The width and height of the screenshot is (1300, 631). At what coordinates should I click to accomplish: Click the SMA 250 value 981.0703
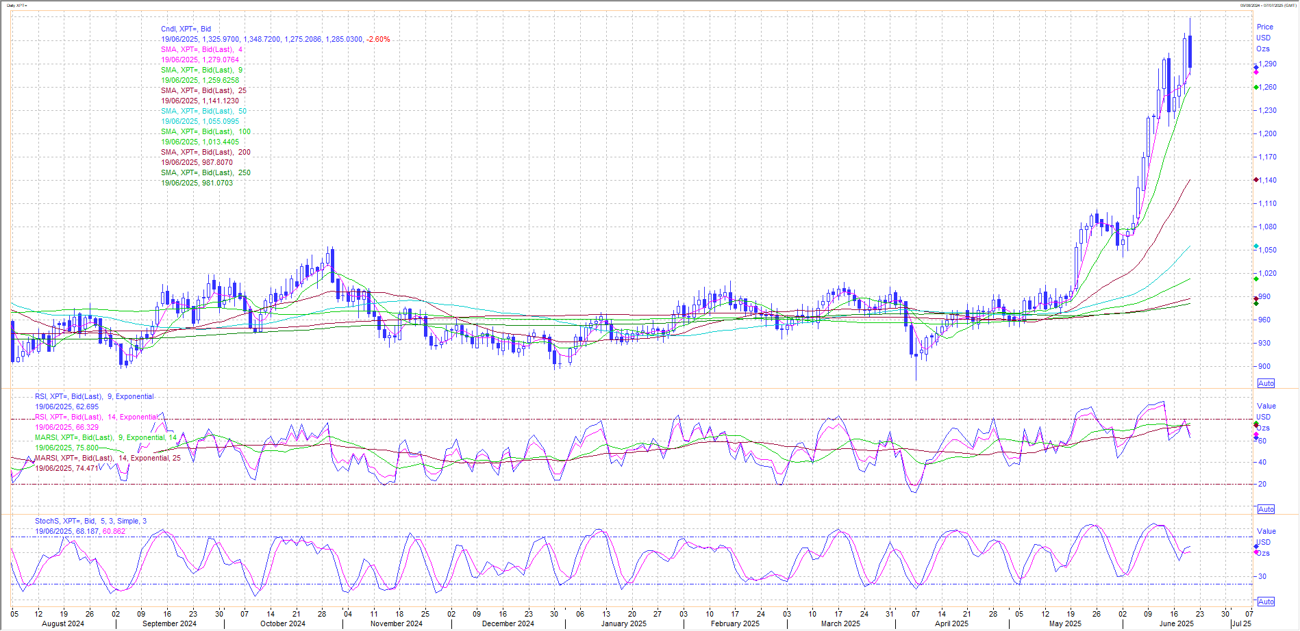197,183
